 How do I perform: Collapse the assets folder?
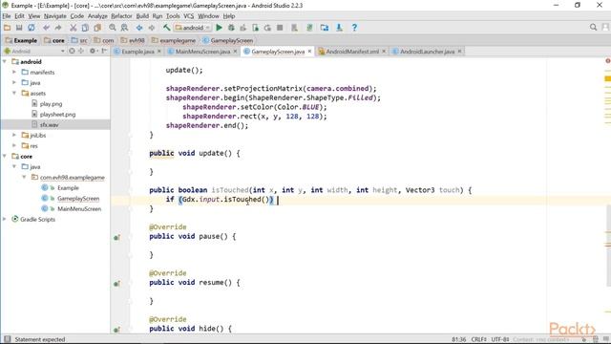[x=14, y=94]
